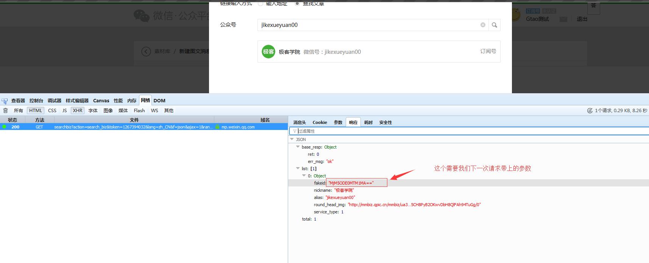Switch to the 消息头 headers tab
649x263 pixels.
click(x=300, y=122)
